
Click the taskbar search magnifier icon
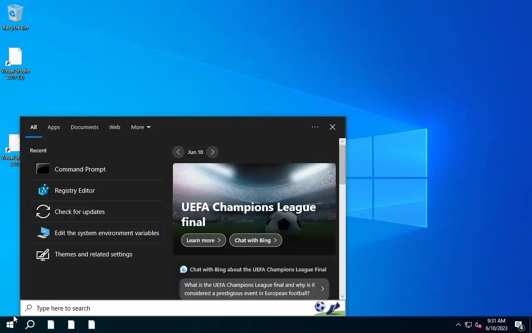pyautogui.click(x=30, y=325)
